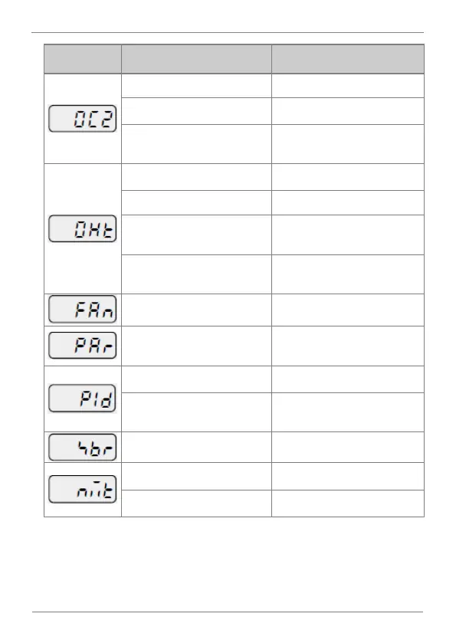Click right-column cell in the PAr row

pos(348,346)
